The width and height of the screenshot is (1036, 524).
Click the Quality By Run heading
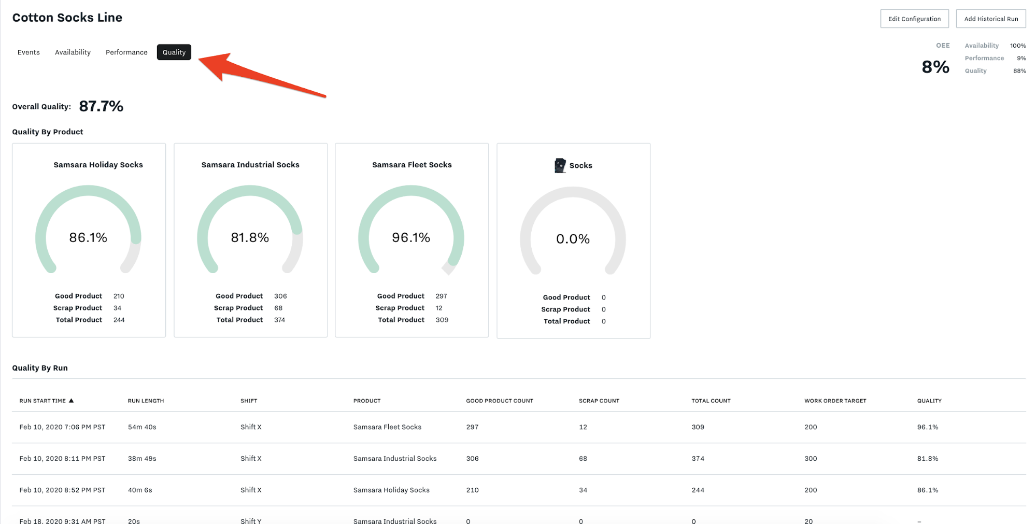tap(40, 368)
